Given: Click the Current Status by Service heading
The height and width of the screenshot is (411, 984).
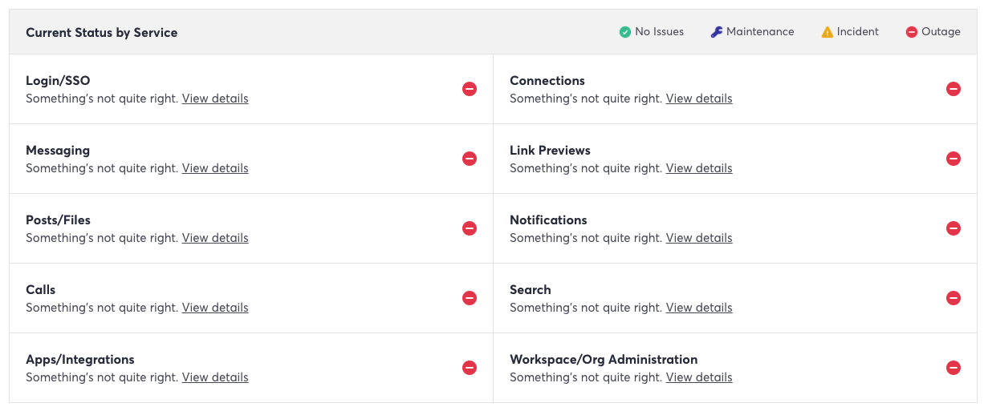Looking at the screenshot, I should (102, 33).
